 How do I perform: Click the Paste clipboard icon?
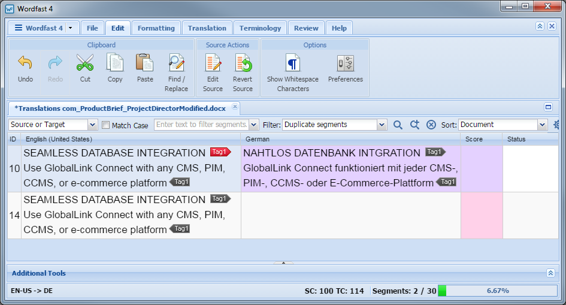point(145,62)
